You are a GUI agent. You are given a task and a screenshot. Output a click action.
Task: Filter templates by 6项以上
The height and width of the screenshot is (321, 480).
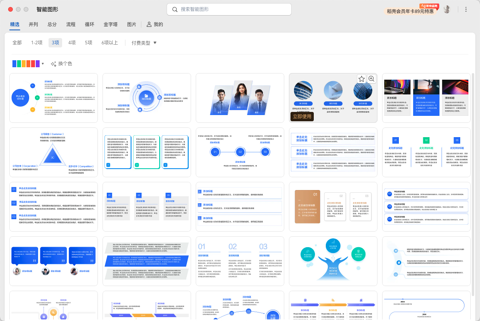110,43
